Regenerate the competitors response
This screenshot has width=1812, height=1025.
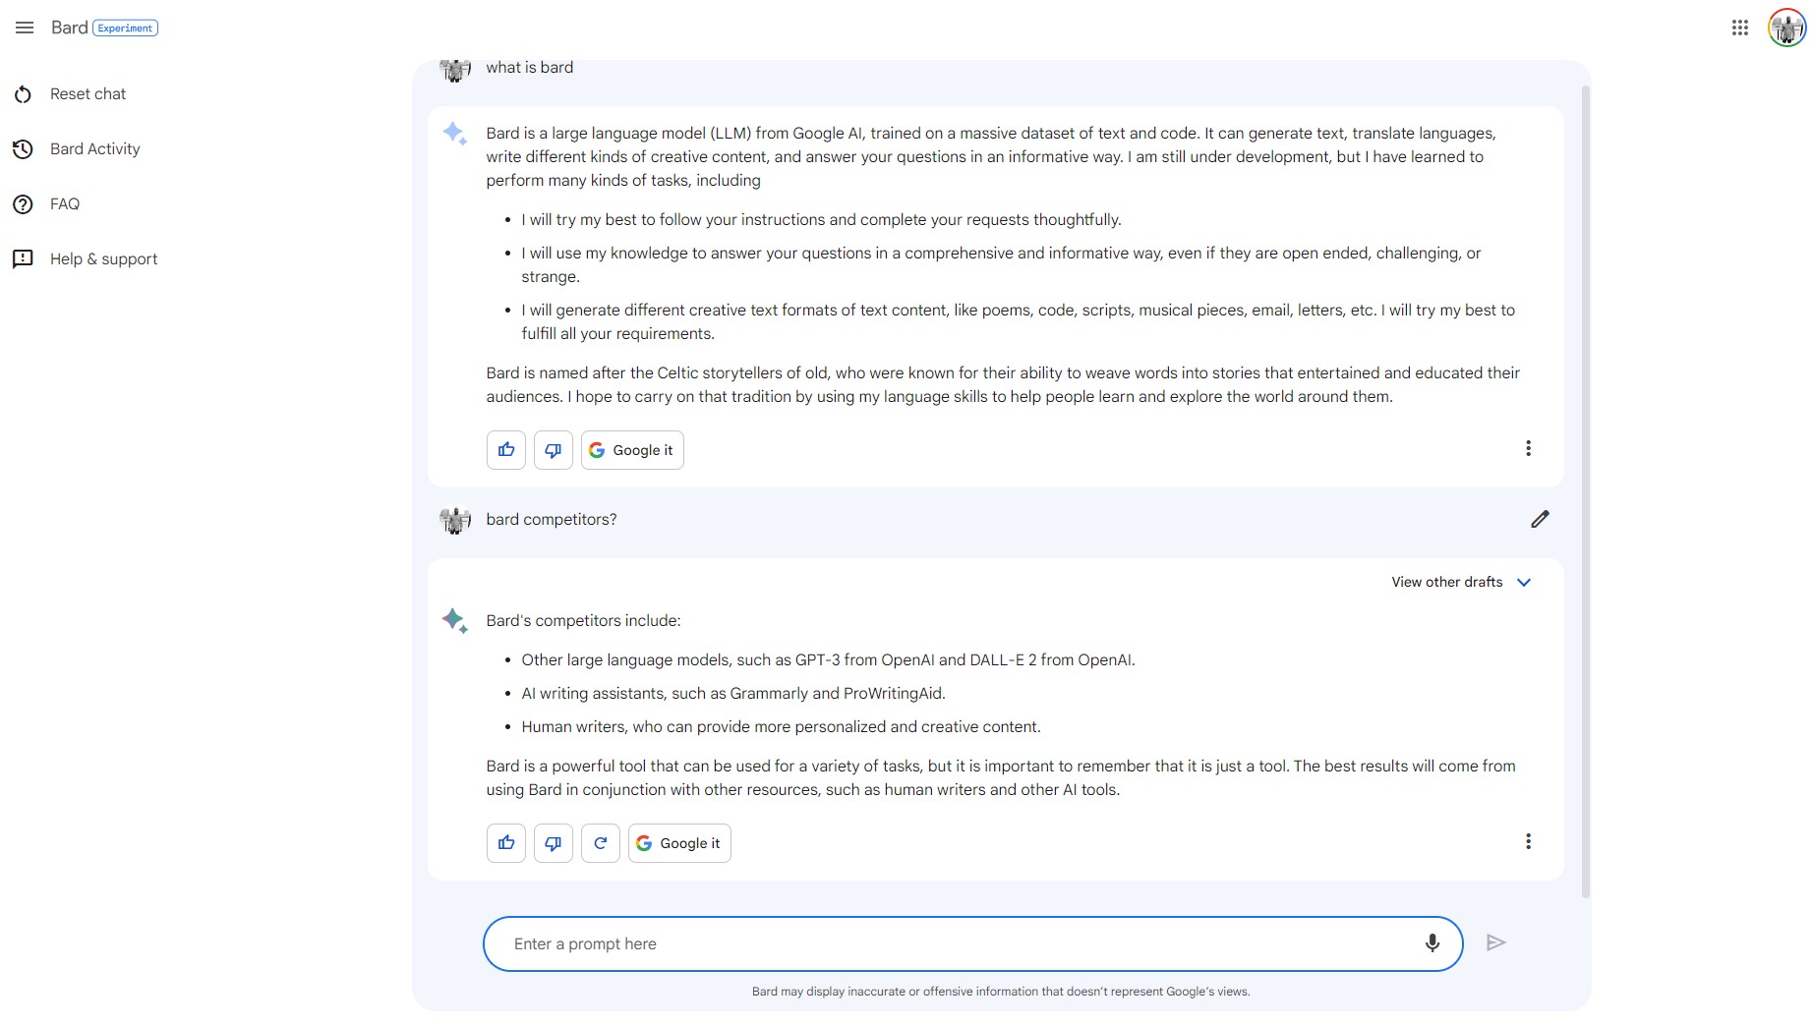601,843
